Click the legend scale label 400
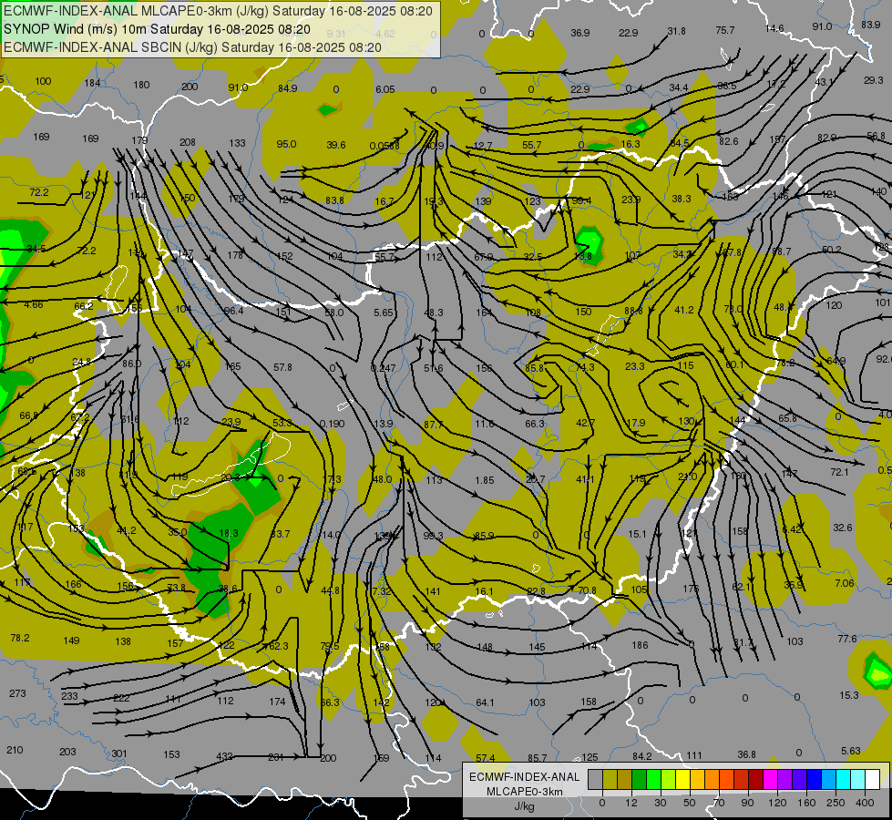The height and width of the screenshot is (820, 892). pyautogui.click(x=865, y=803)
